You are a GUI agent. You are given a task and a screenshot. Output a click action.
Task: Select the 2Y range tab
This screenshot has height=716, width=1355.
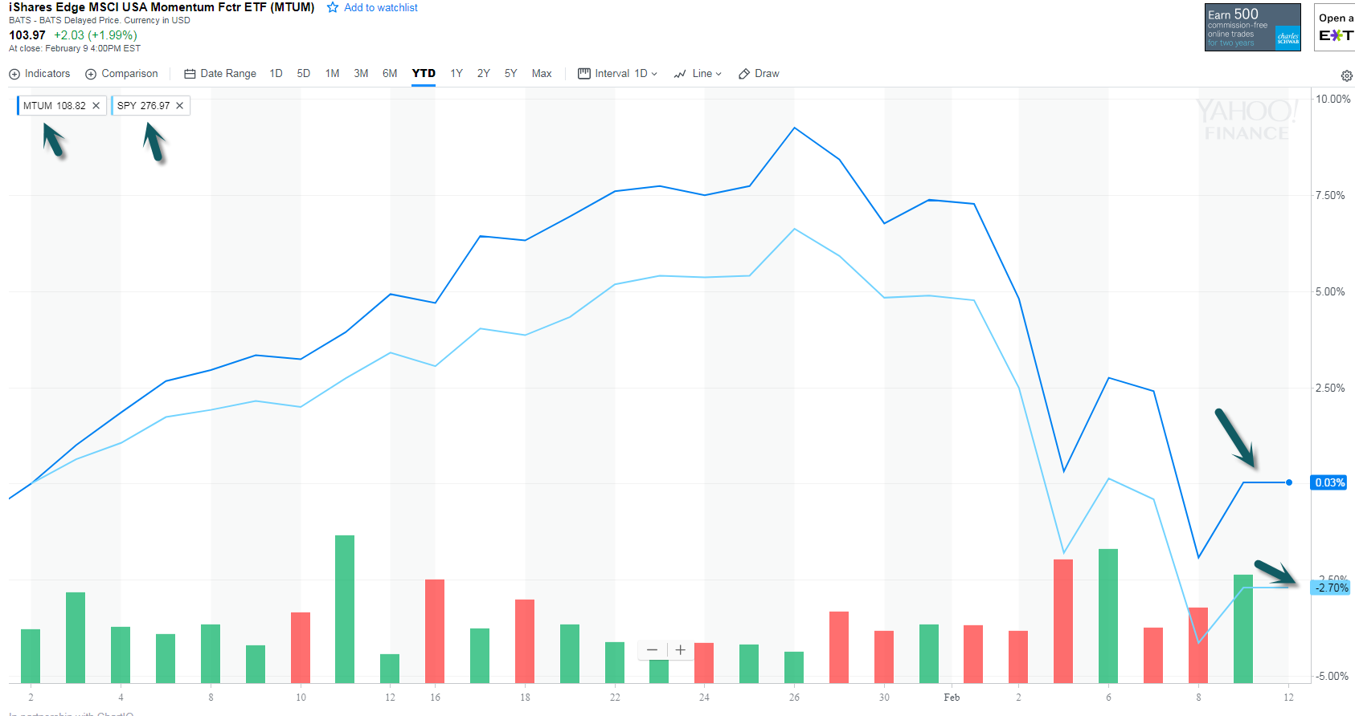coord(483,74)
